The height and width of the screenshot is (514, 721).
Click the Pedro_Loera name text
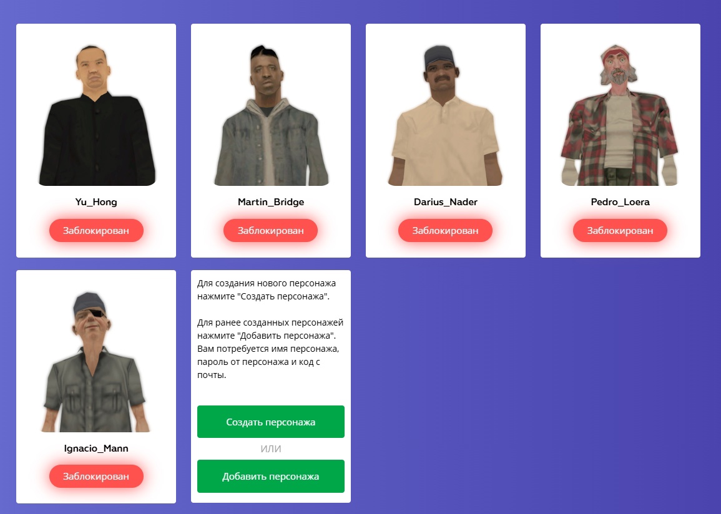[x=620, y=202]
